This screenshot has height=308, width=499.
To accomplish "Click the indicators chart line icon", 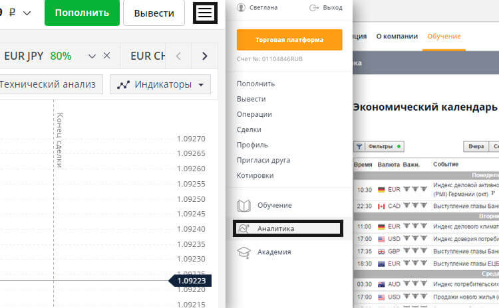I will (x=123, y=85).
